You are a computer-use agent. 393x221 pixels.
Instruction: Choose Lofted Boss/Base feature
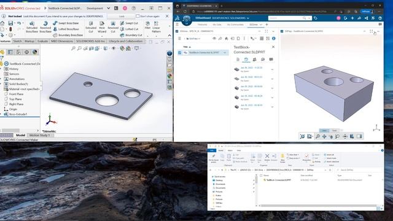pos(66,29)
